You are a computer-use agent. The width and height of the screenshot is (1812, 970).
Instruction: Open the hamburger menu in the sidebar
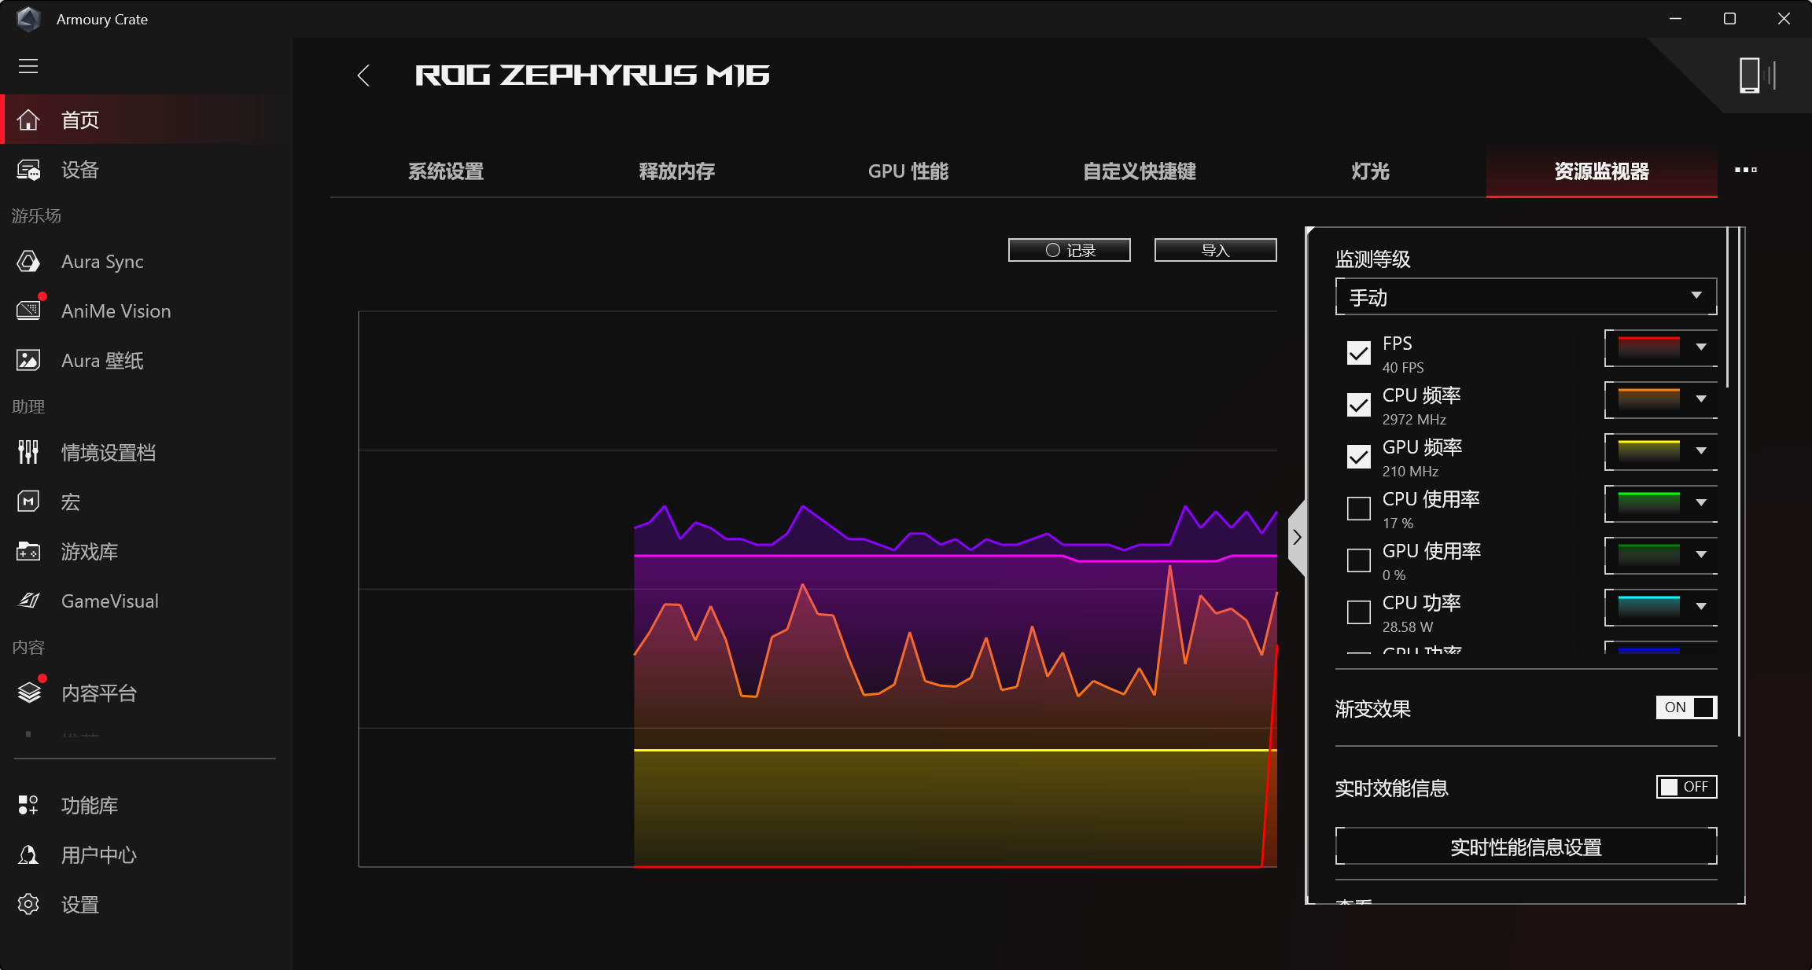pos(28,66)
